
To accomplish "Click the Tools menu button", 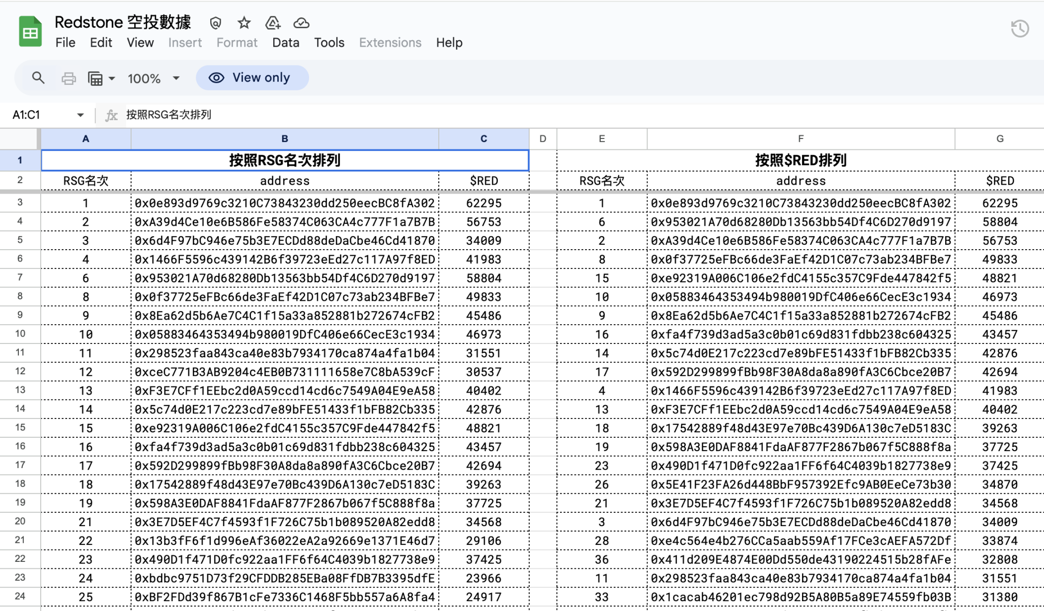I will 329,42.
